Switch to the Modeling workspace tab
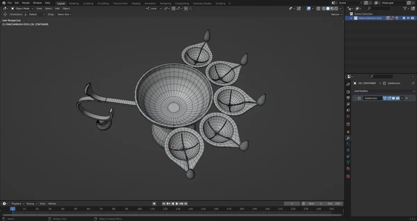 74,3
